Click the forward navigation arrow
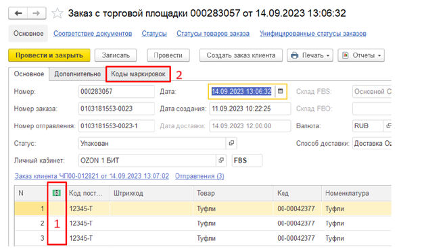 [x=37, y=13]
